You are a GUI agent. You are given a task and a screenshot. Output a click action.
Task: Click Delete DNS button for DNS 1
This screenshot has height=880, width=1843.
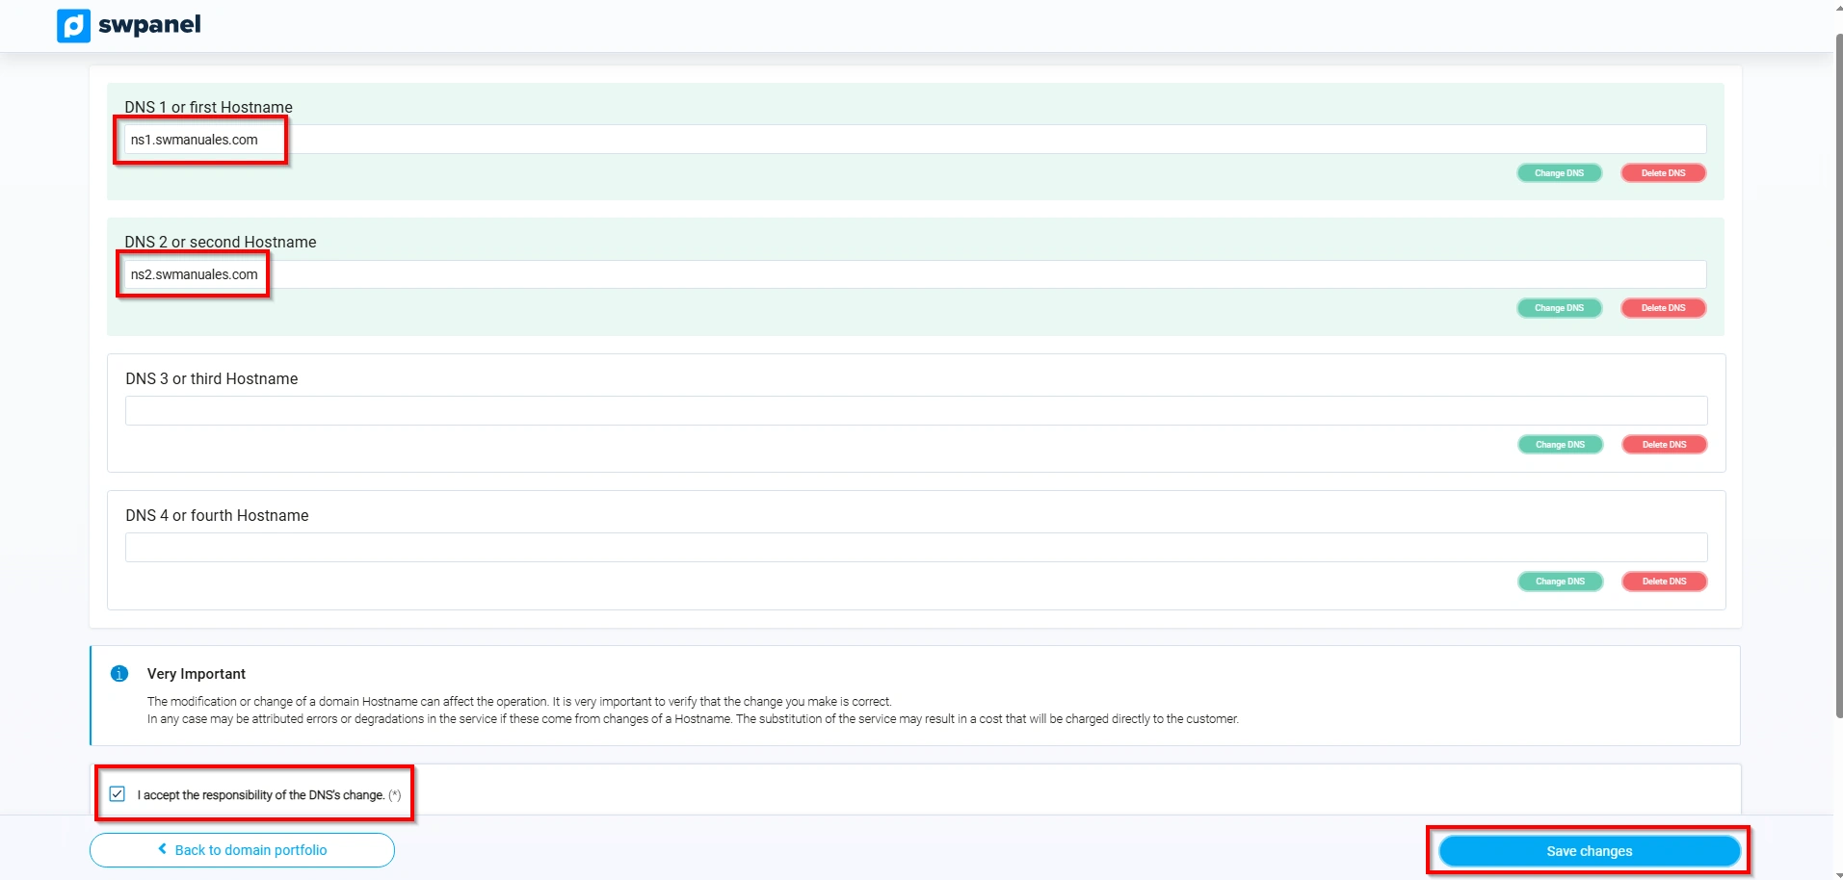pos(1664,173)
